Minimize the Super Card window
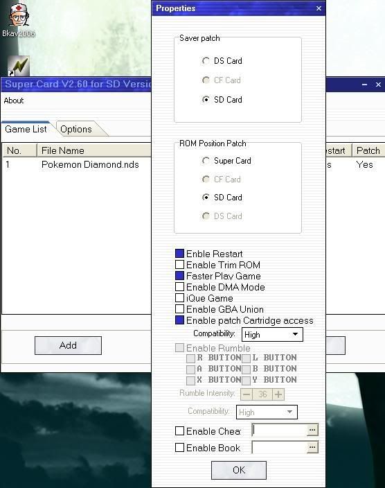Screen dimensions: 385x488 point(364,85)
